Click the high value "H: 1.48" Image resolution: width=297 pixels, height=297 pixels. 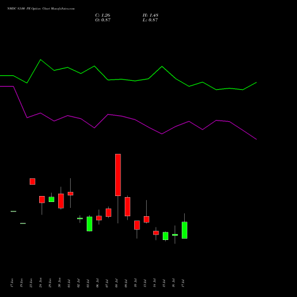pyautogui.click(x=150, y=15)
